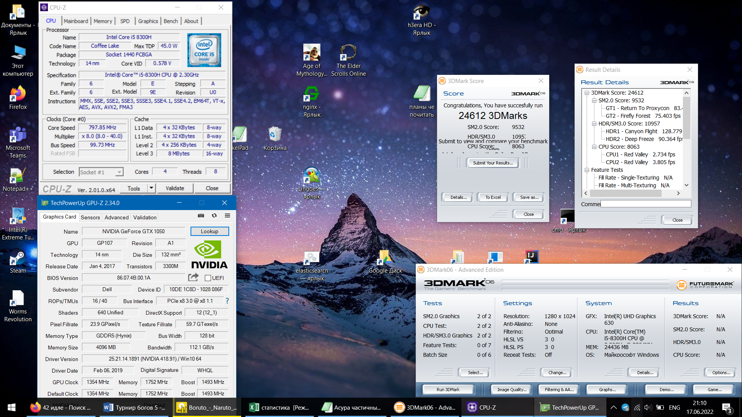Open the Advanced tab in GPU-Z
The height and width of the screenshot is (417, 742).
(117, 217)
